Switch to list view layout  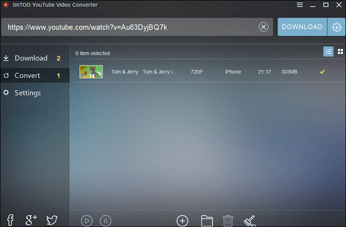click(x=328, y=51)
